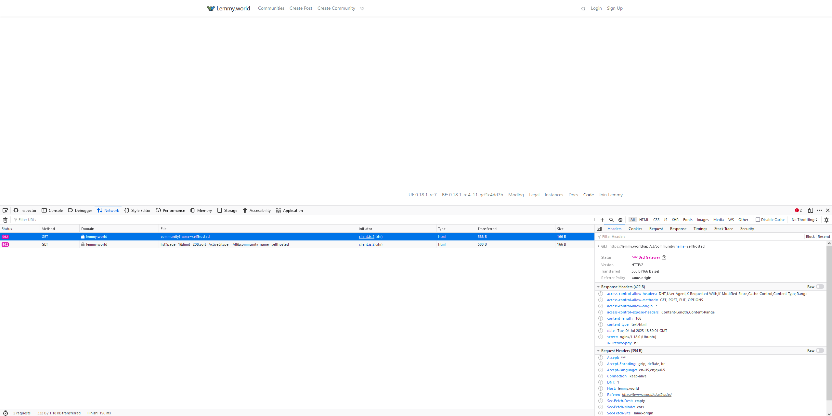This screenshot has width=832, height=416.
Task: Open the search icon in Lemmy header
Action: 583,8
